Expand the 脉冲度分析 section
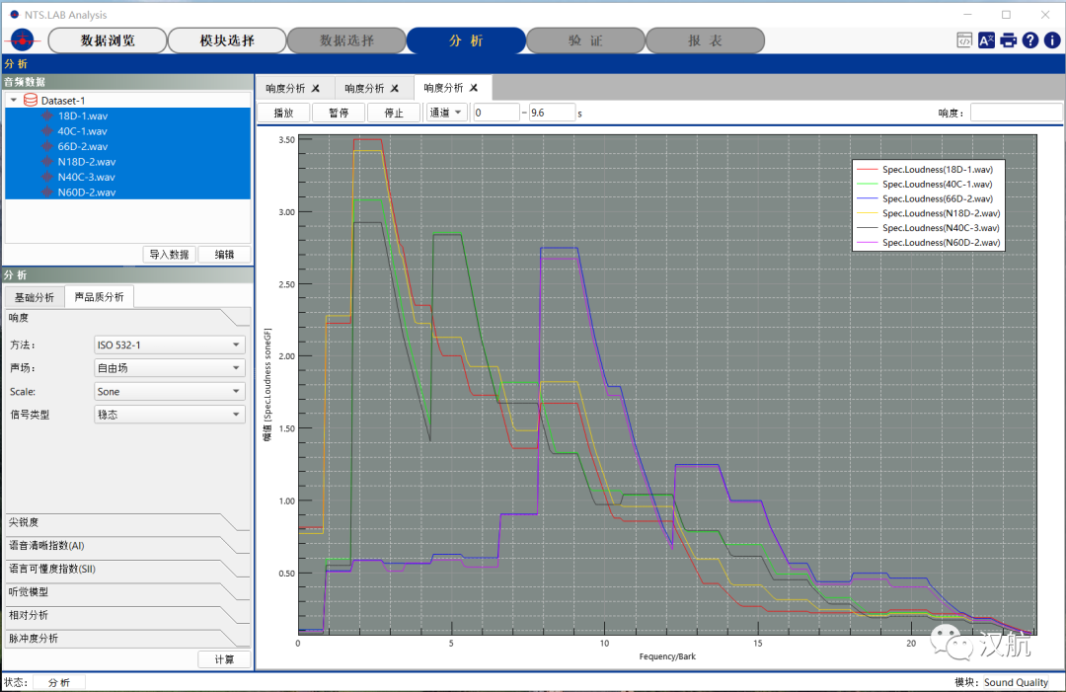 127,639
